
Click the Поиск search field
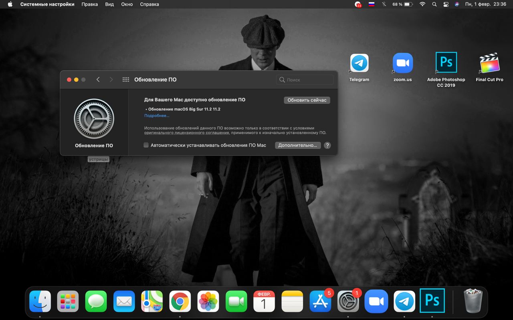[305, 80]
